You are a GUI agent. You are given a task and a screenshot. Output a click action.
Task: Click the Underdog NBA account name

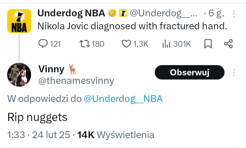(72, 13)
